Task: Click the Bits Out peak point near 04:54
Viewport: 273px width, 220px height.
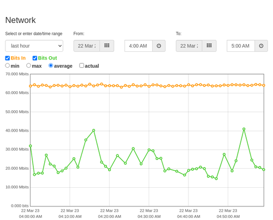Action: (244, 129)
